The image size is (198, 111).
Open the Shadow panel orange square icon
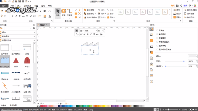point(151,41)
